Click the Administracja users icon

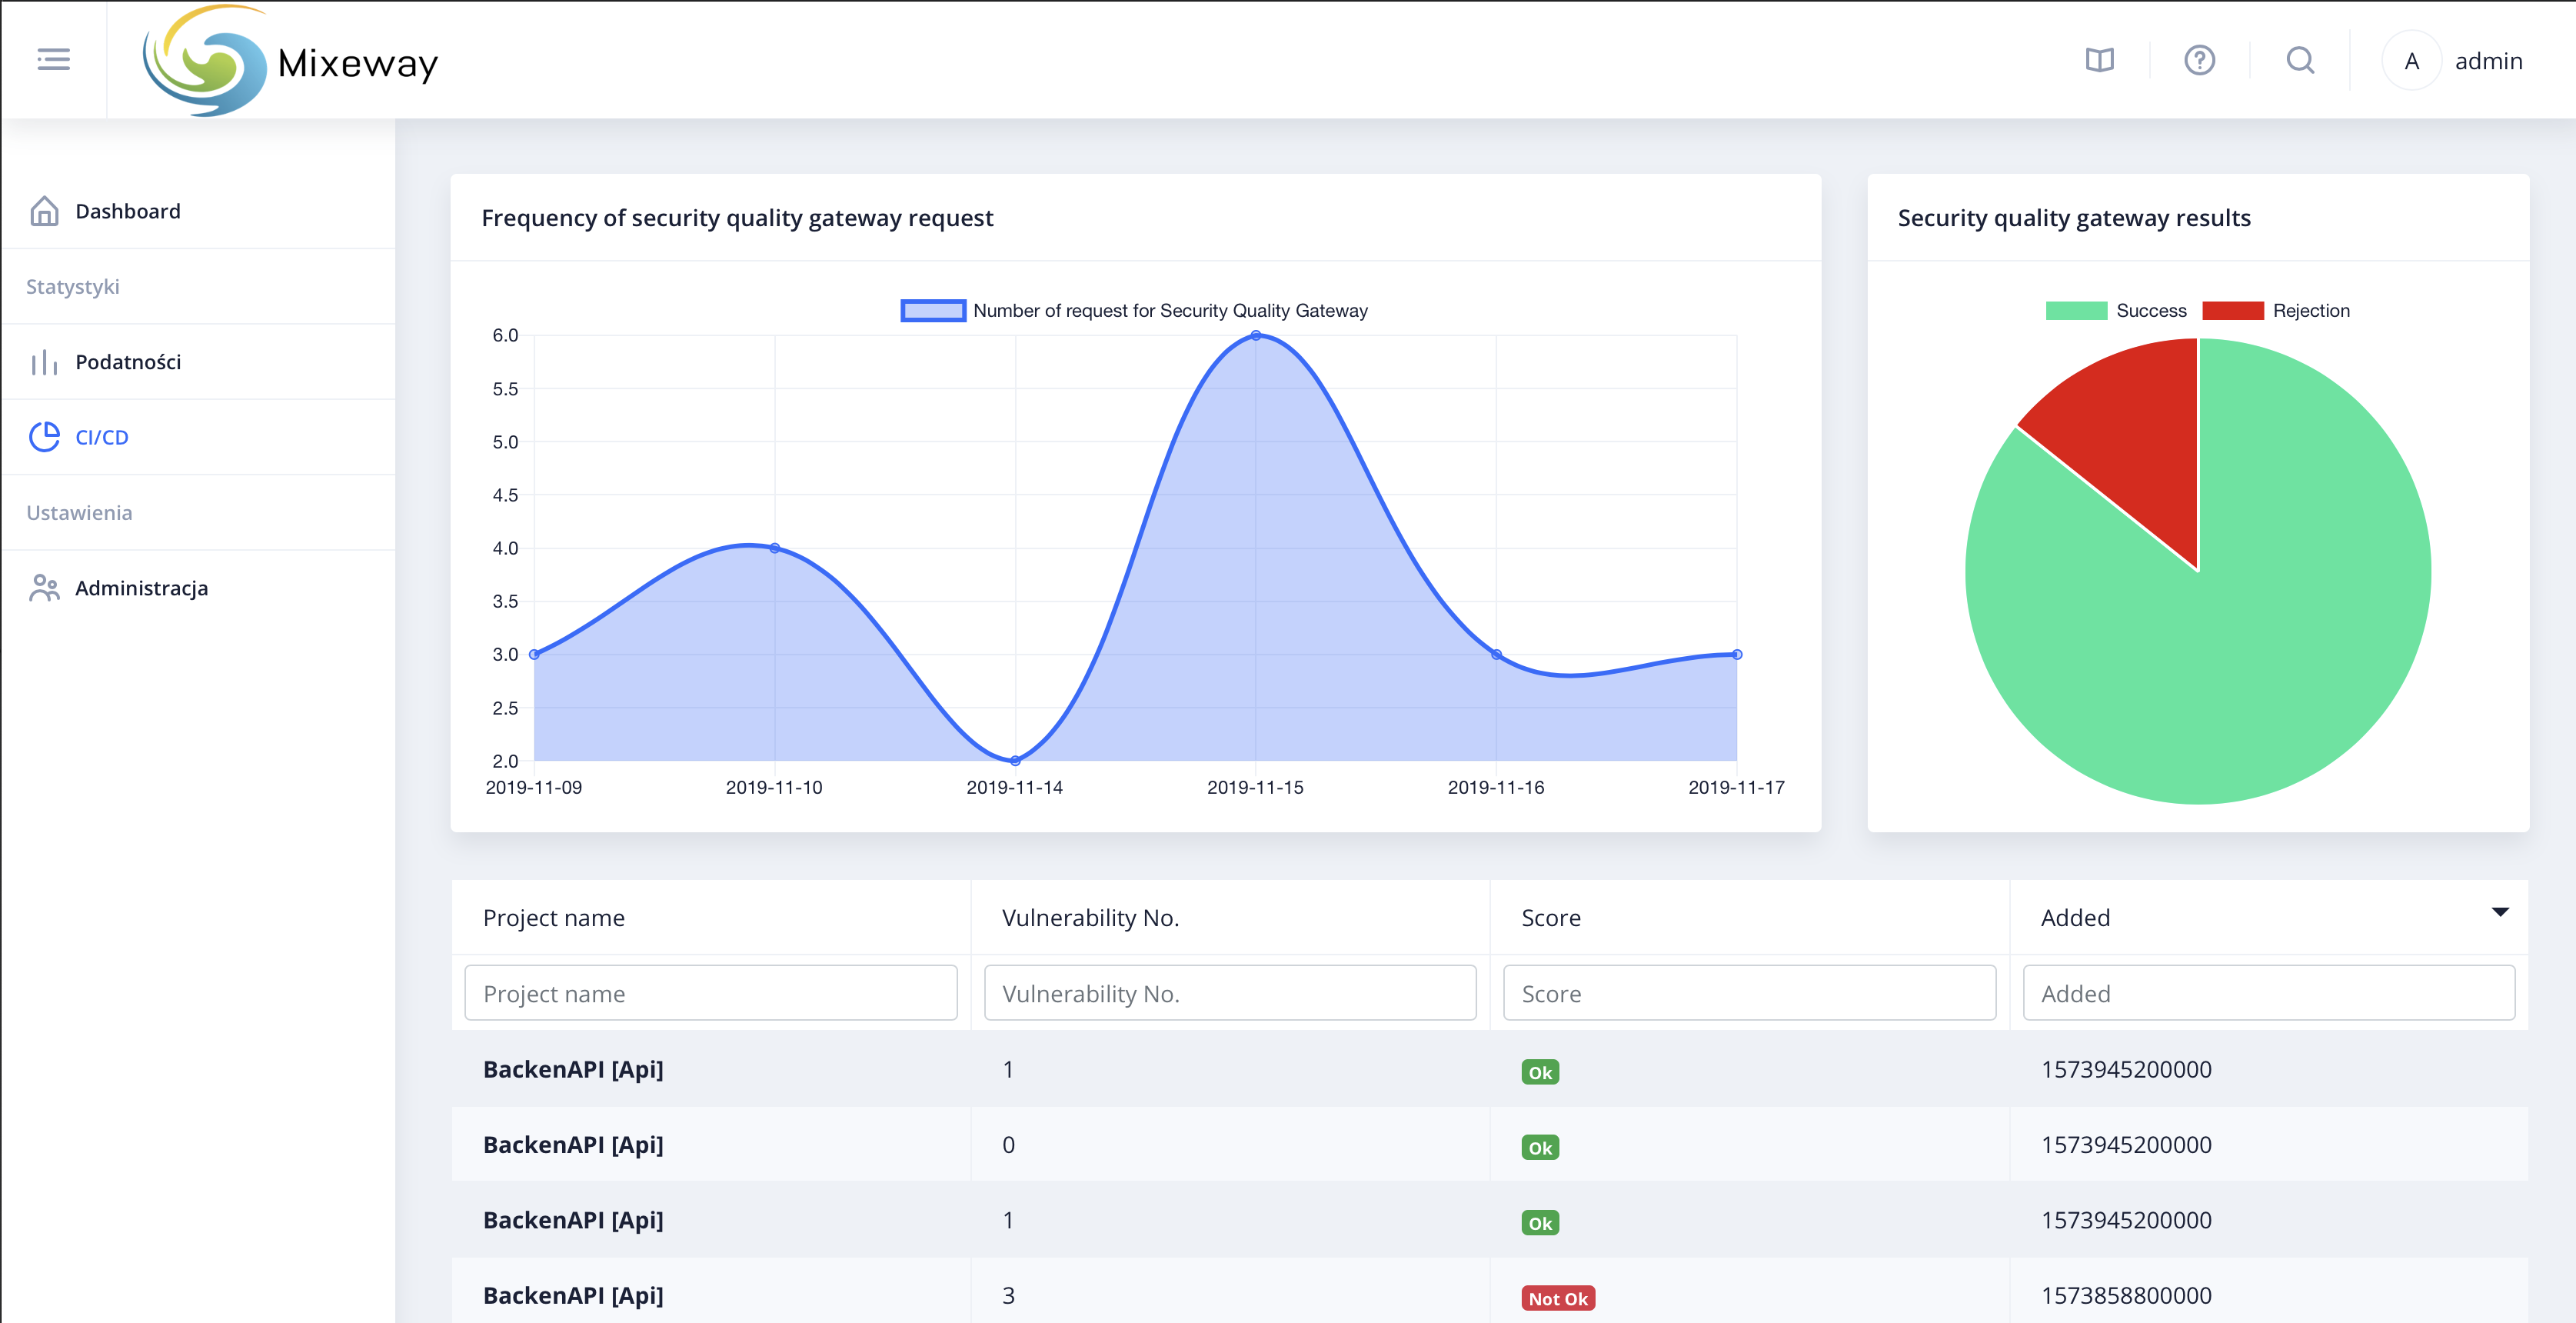44,588
